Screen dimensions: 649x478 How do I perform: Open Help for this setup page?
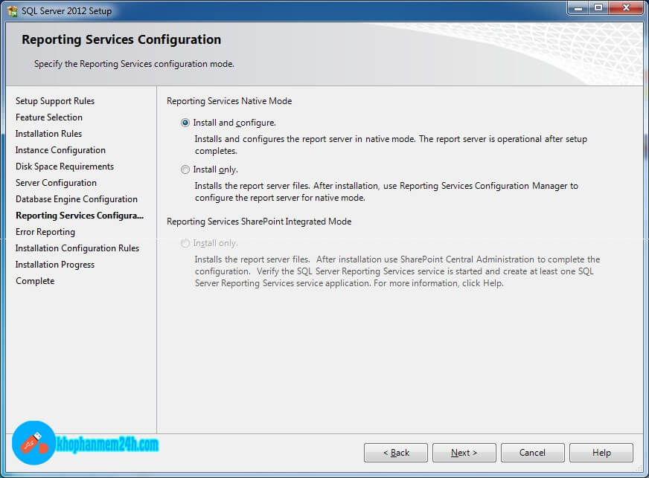point(601,453)
